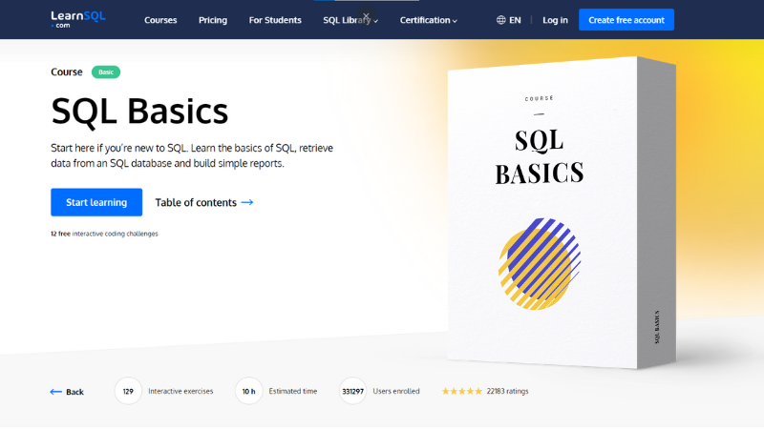Image resolution: width=764 pixels, height=429 pixels.
Task: Select the EN language option
Action: pos(515,20)
